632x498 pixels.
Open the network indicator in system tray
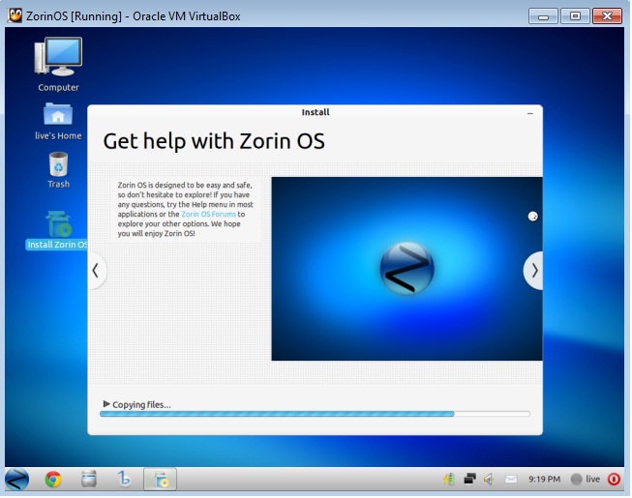[449, 479]
